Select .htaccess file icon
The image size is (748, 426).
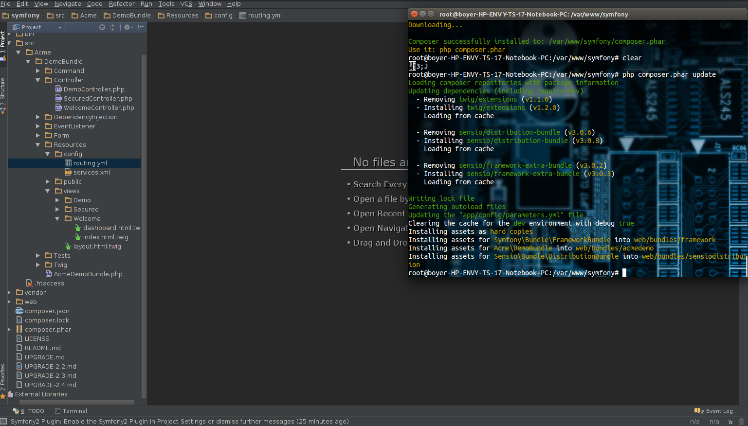(x=29, y=284)
